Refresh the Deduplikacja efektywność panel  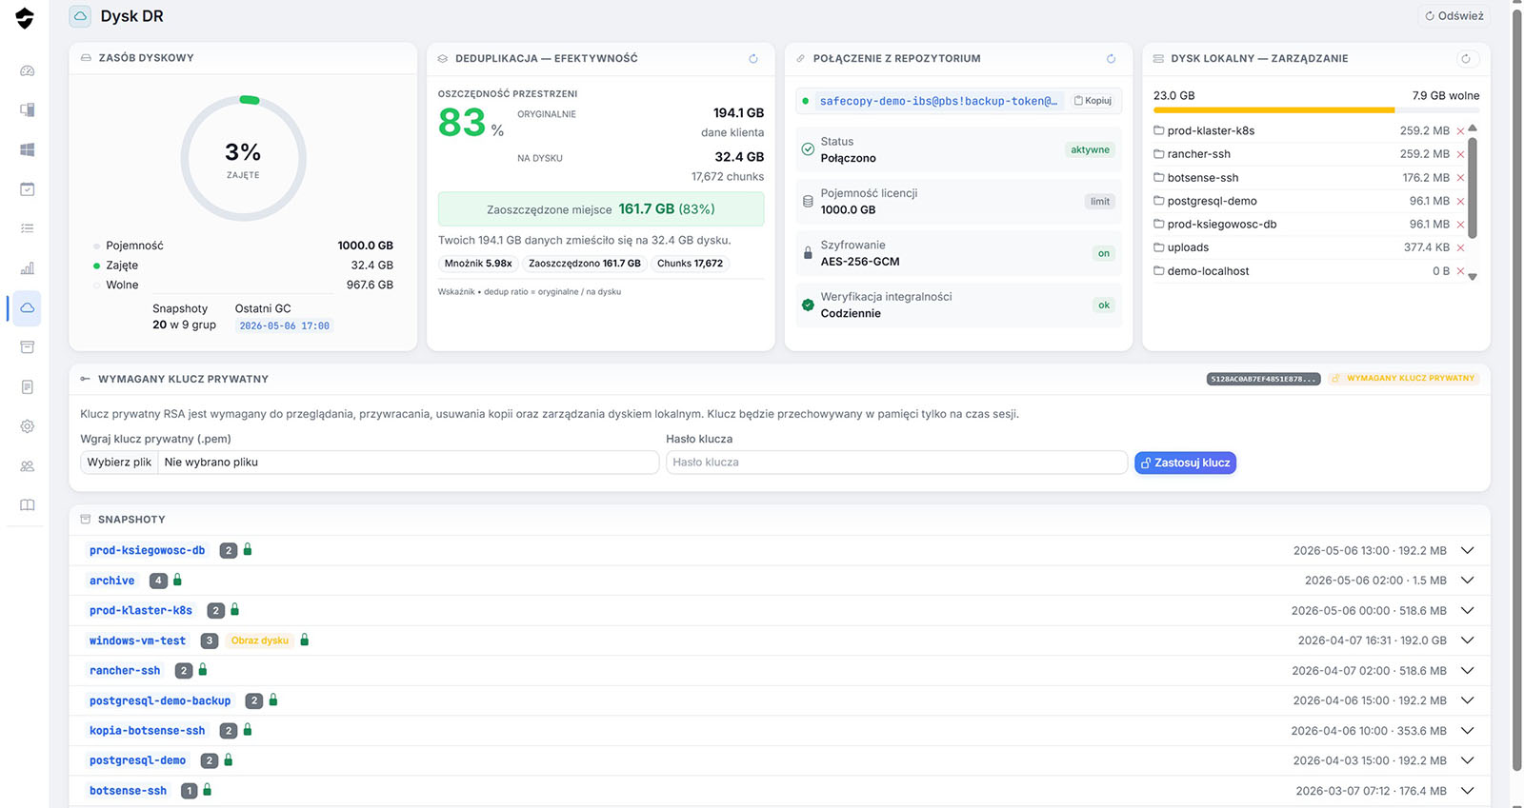point(753,59)
